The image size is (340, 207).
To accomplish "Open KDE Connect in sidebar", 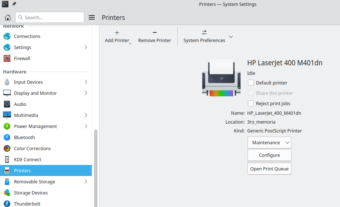I will click(x=27, y=159).
